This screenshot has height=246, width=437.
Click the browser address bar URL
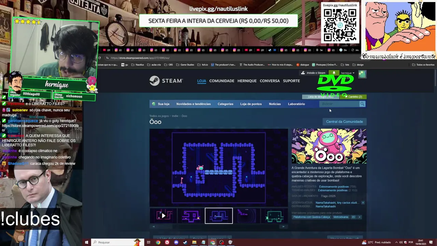pos(140,58)
